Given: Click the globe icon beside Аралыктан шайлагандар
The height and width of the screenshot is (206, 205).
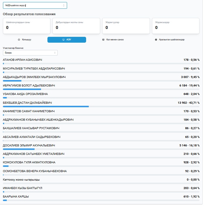Looking at the screenshot, I should [156, 40].
